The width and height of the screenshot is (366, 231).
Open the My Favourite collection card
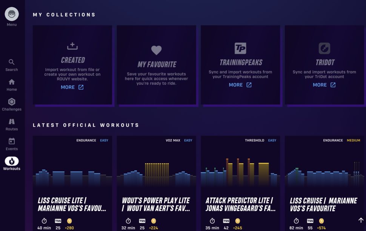coord(156,65)
